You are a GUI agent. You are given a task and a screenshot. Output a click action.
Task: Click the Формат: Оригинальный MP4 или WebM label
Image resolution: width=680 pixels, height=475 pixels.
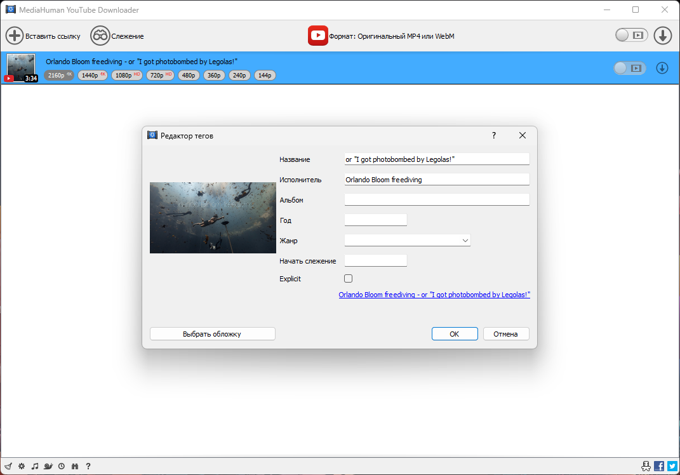point(392,36)
